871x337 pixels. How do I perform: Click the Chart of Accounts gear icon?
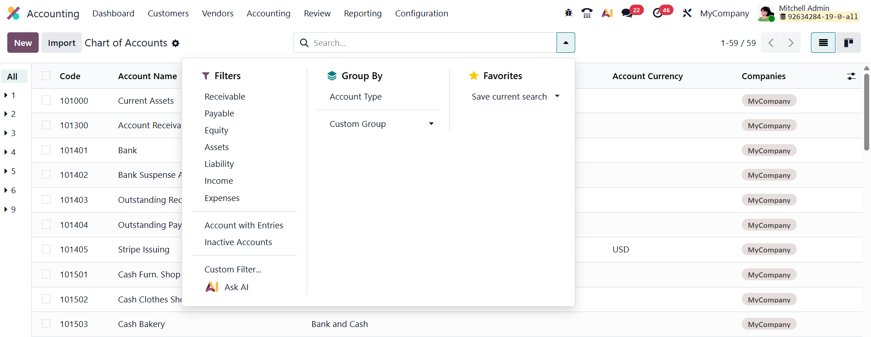(176, 43)
